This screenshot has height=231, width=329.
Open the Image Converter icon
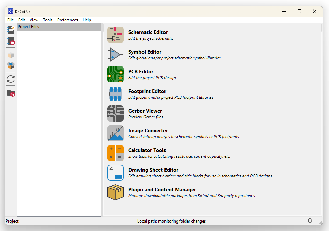(115, 133)
